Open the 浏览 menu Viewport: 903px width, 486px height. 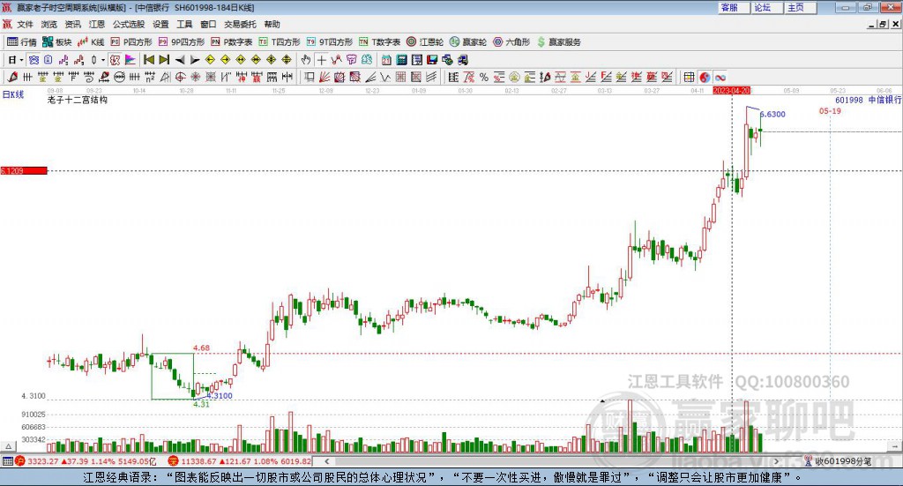pos(49,24)
